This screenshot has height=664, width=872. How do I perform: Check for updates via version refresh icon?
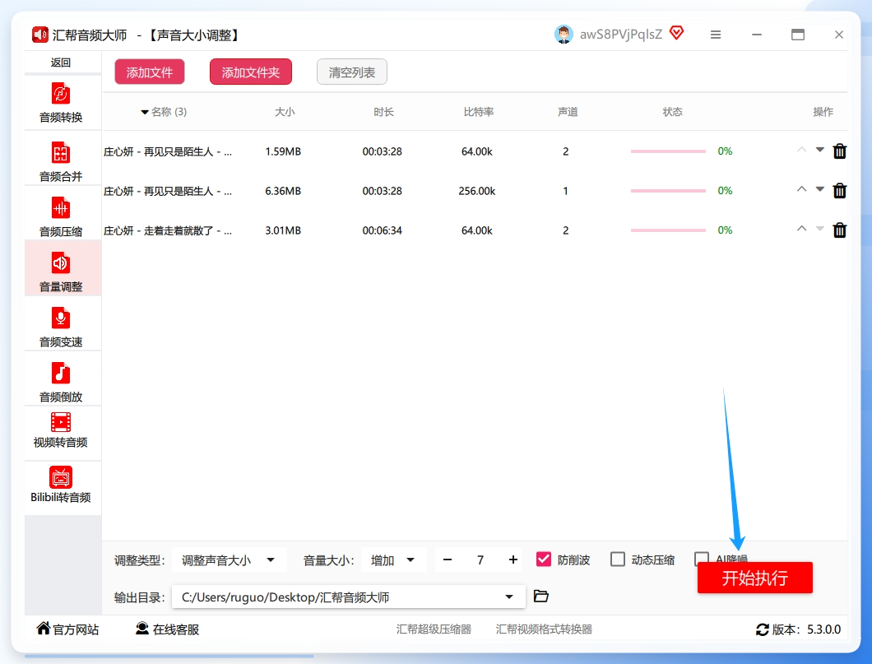pyautogui.click(x=763, y=629)
